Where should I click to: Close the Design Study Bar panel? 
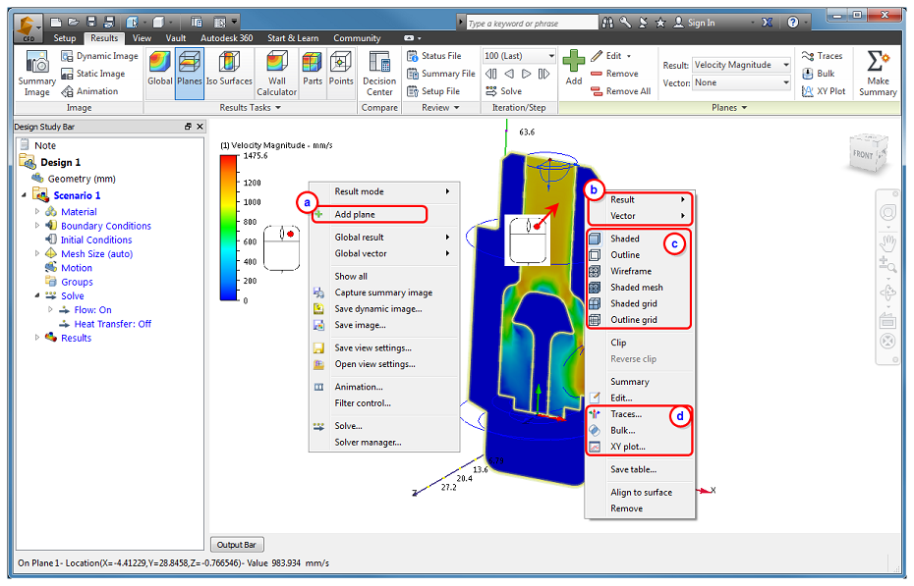(200, 127)
